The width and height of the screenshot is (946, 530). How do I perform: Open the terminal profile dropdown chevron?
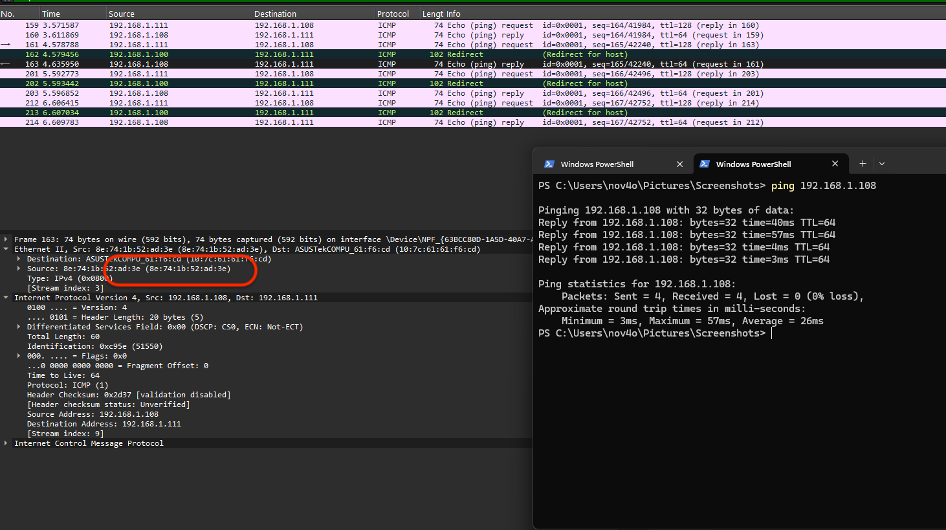pyautogui.click(x=882, y=164)
